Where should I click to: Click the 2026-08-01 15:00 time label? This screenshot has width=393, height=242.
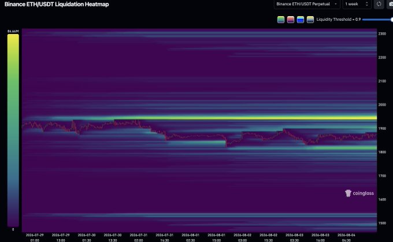click(216, 237)
